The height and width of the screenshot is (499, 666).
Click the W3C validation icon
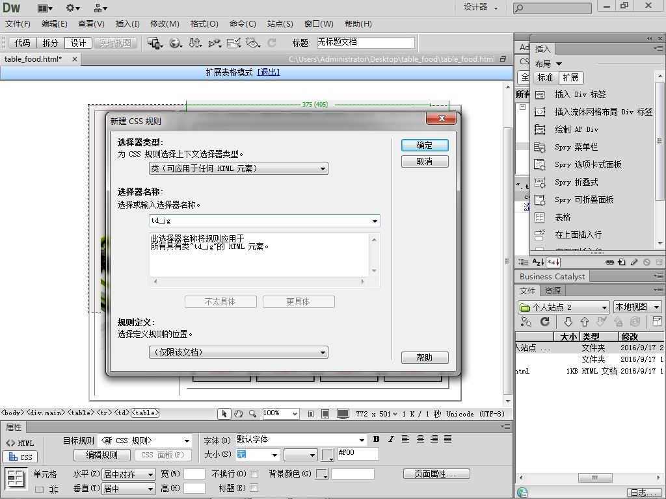(215, 43)
